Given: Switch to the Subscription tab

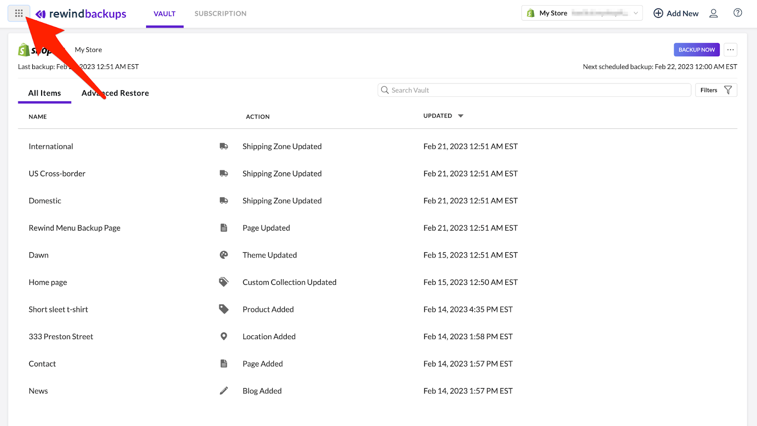Looking at the screenshot, I should pyautogui.click(x=220, y=14).
